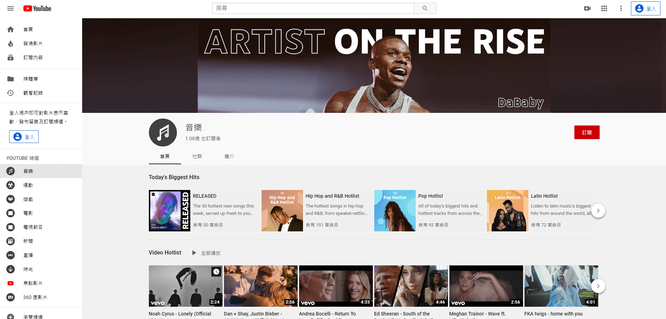This screenshot has width=666, height=319.
Task: Click the Artist on the Rise DaBaby banner
Action: (x=374, y=66)
